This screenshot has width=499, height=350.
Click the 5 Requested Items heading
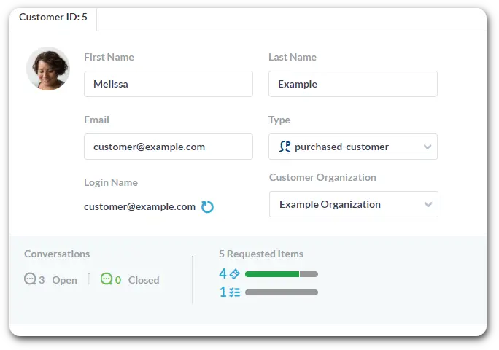[260, 254]
